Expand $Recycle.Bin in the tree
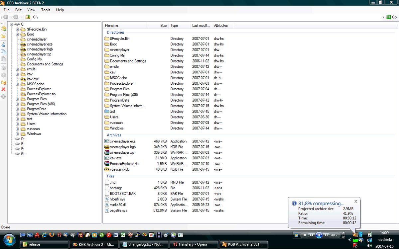Screen dimensions: 399x249 17,29
